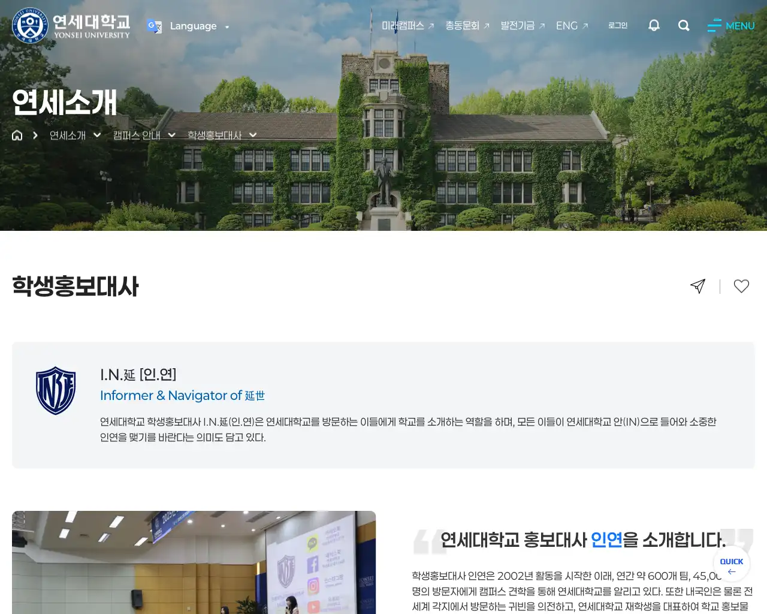Open the MENU hamburger button

point(731,26)
